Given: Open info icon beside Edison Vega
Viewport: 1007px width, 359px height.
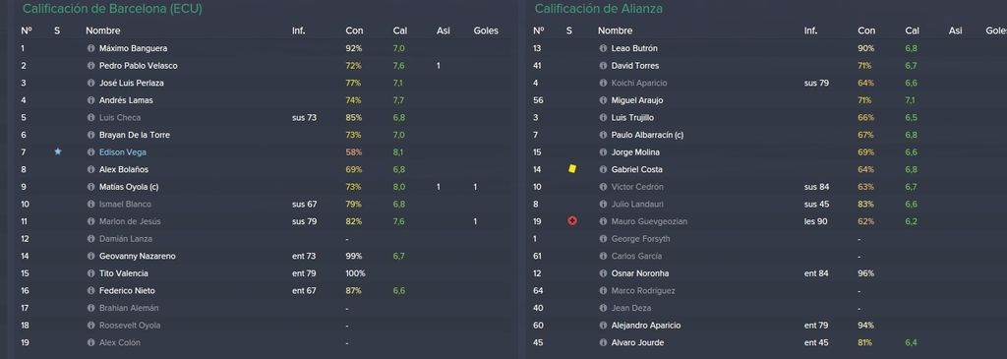Looking at the screenshot, I should 91,152.
